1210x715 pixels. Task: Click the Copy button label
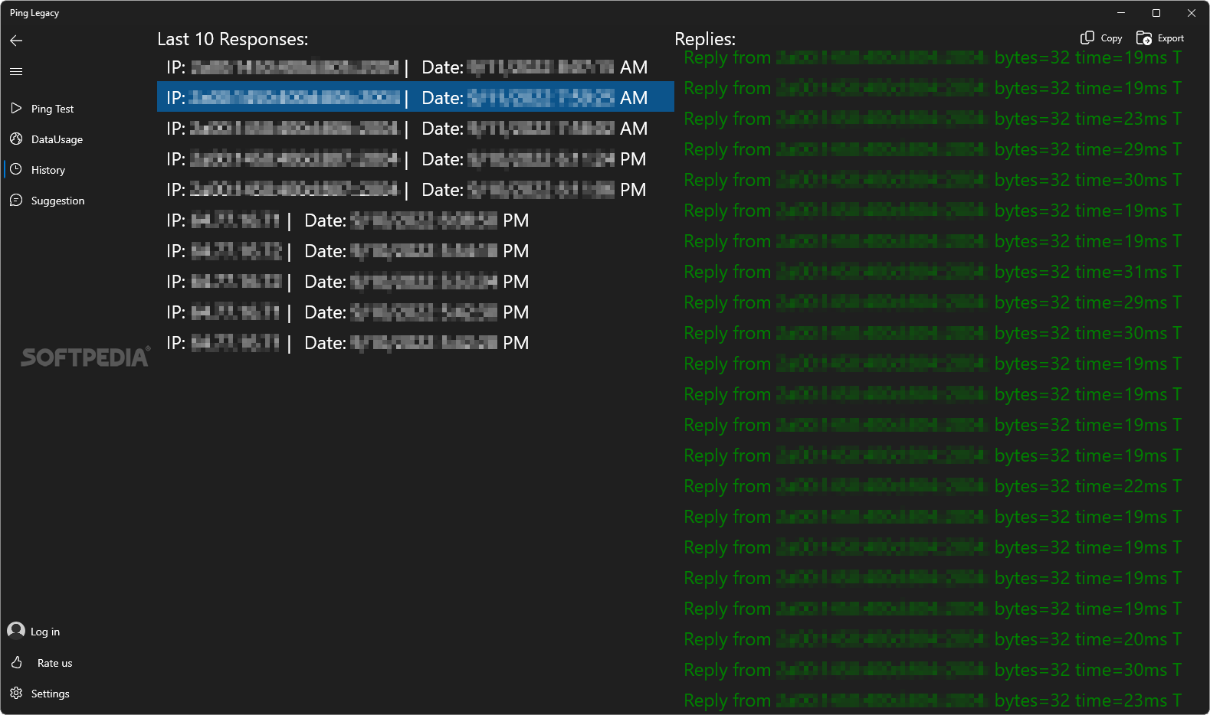point(1111,38)
